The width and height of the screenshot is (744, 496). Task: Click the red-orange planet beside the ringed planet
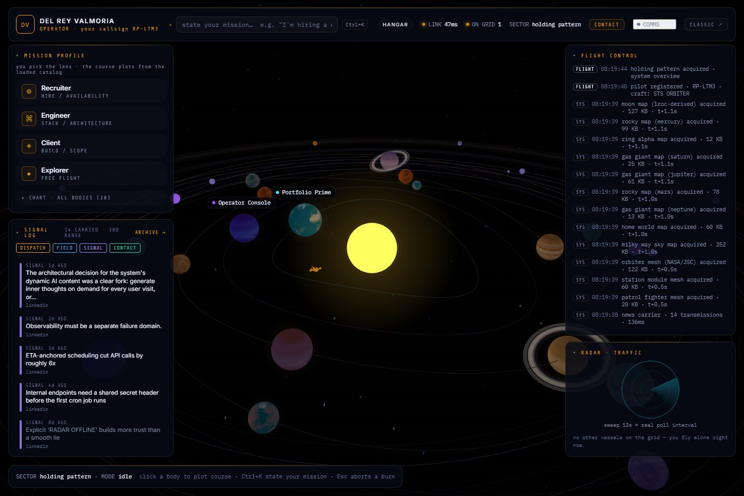(x=406, y=176)
